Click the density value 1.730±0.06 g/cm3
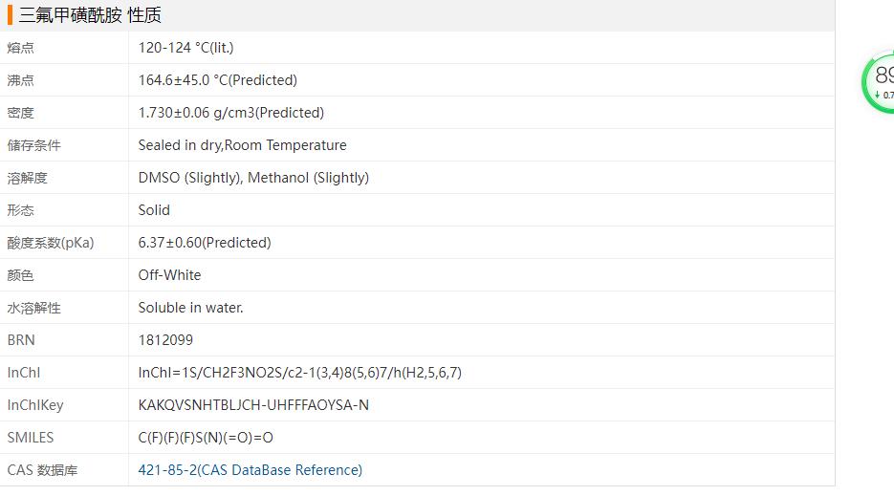Image resolution: width=894 pixels, height=496 pixels. [230, 113]
